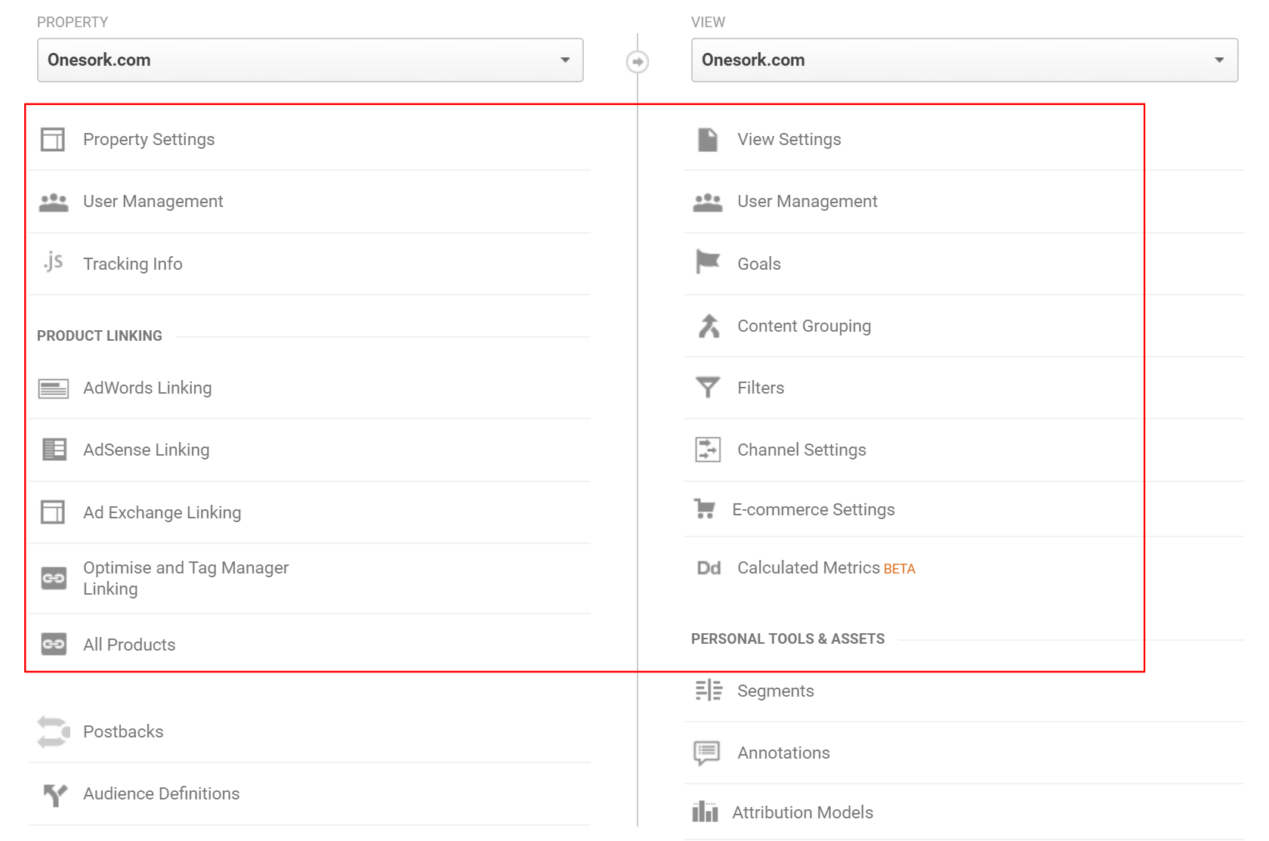Click the arrow button between Property and View
The image size is (1269, 841).
pyautogui.click(x=638, y=62)
